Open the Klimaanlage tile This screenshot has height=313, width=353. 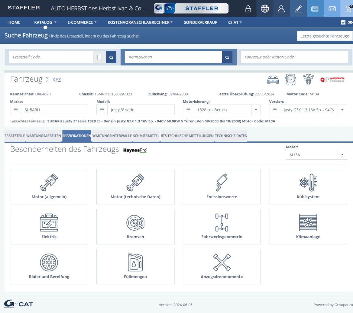click(x=308, y=226)
